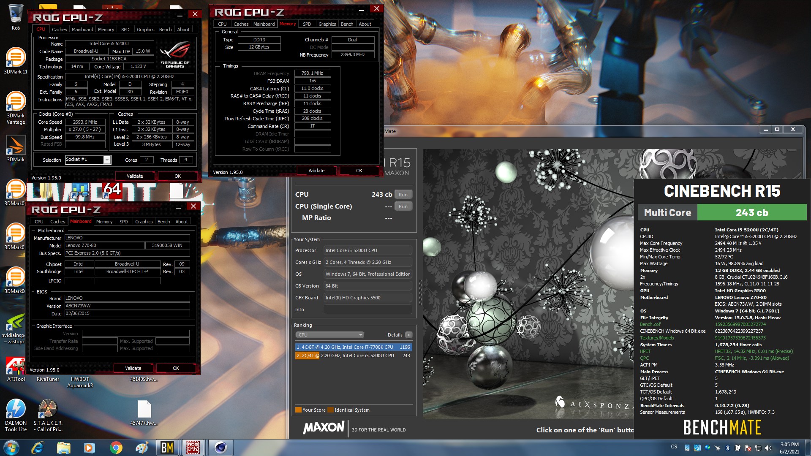811x456 pixels.
Task: Select the i7-7700K ranking row
Action: [353, 347]
